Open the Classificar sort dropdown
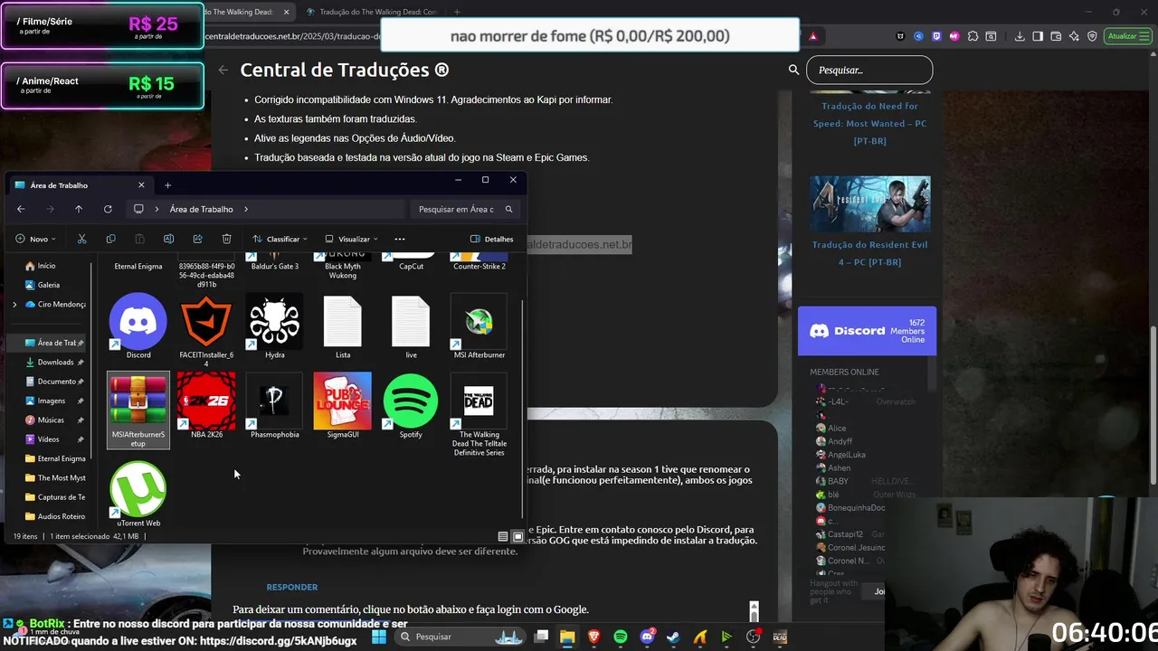Screen dimensions: 1158x651 point(280,239)
